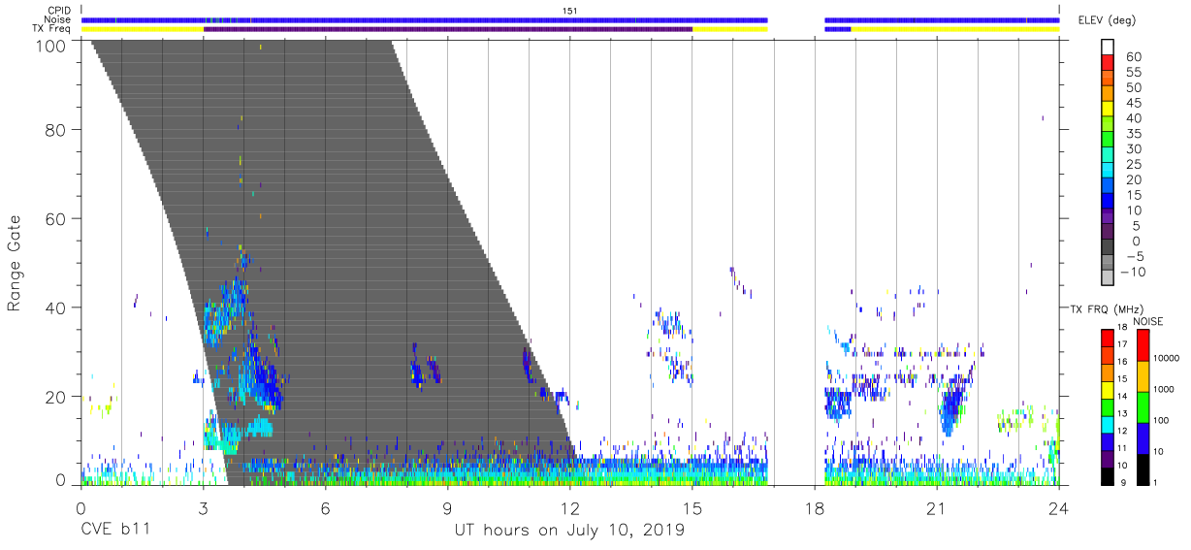The width and height of the screenshot is (1191, 550).
Task: Pick the red segment of TX FRQ color bar
Action: pyautogui.click(x=1108, y=337)
